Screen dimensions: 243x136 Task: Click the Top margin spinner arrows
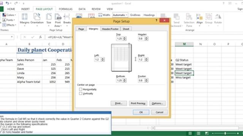[125, 39]
